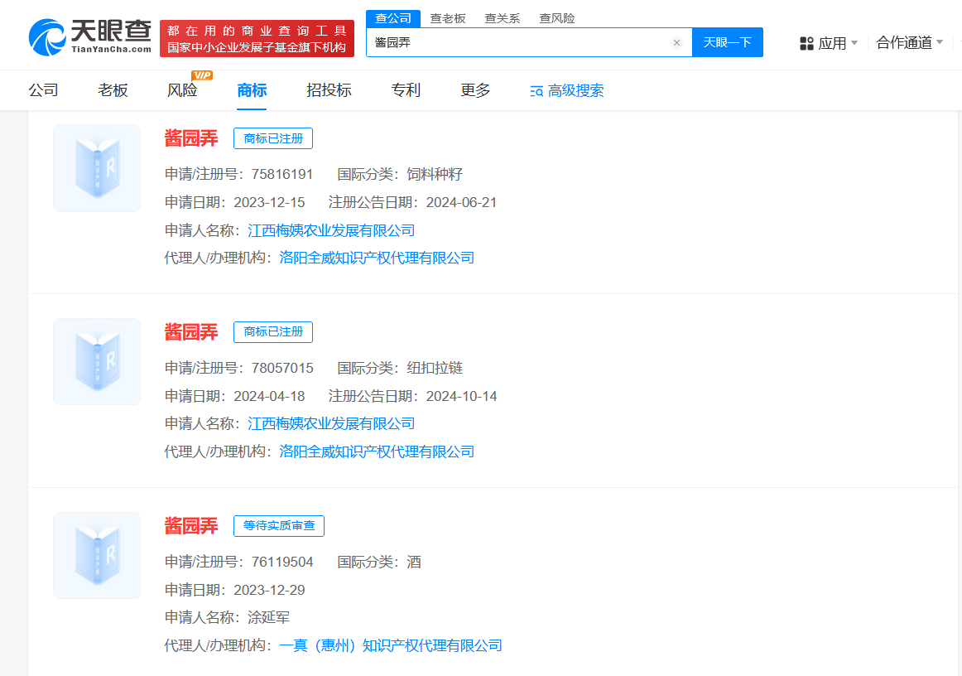This screenshot has width=962, height=676.
Task: Select registration number 78057015 text
Action: coord(282,368)
